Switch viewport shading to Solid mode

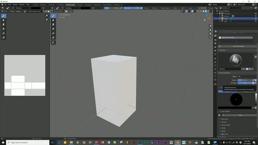pyautogui.click(x=203, y=11)
